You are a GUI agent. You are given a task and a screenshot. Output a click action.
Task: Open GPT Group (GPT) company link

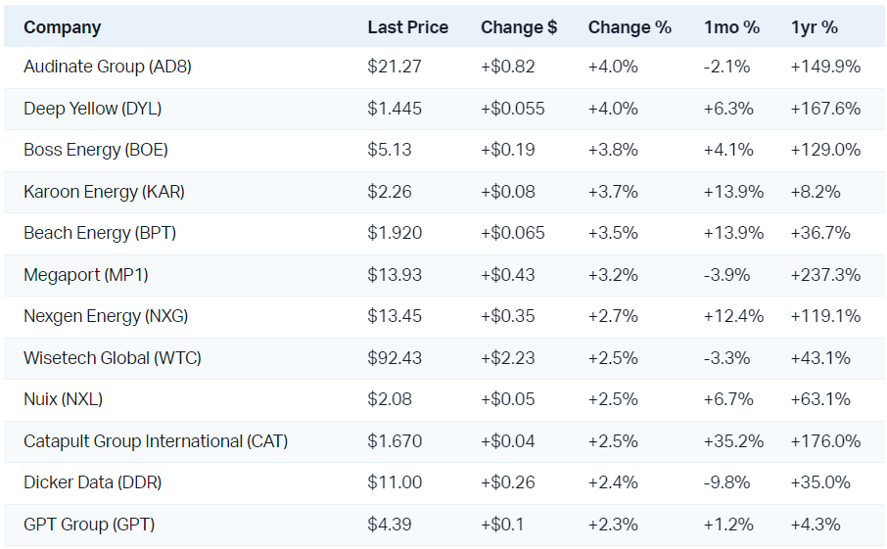click(89, 525)
